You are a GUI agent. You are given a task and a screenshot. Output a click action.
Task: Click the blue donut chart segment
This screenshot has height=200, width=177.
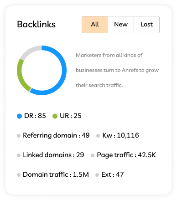[x=64, y=70]
